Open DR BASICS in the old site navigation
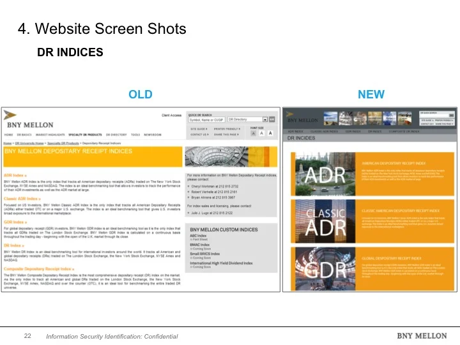460x345 pixels. (x=24, y=135)
